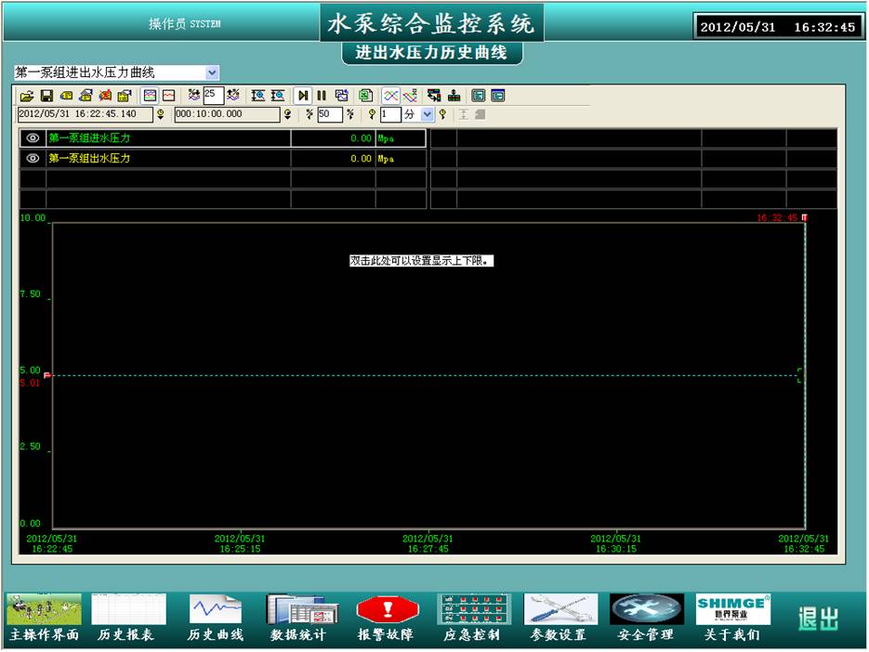Go to 数据统计 data statistics
The height and width of the screenshot is (652, 869).
(x=298, y=619)
